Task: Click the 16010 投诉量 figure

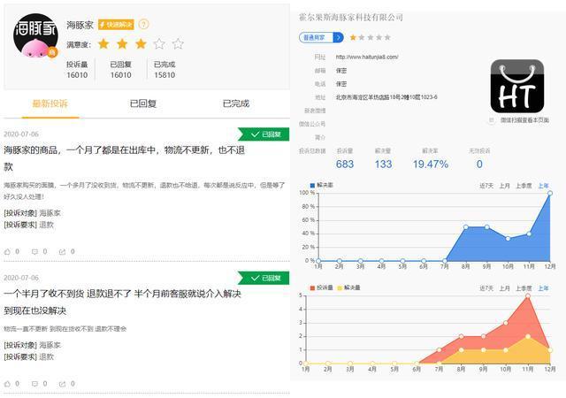Action: coord(77,75)
